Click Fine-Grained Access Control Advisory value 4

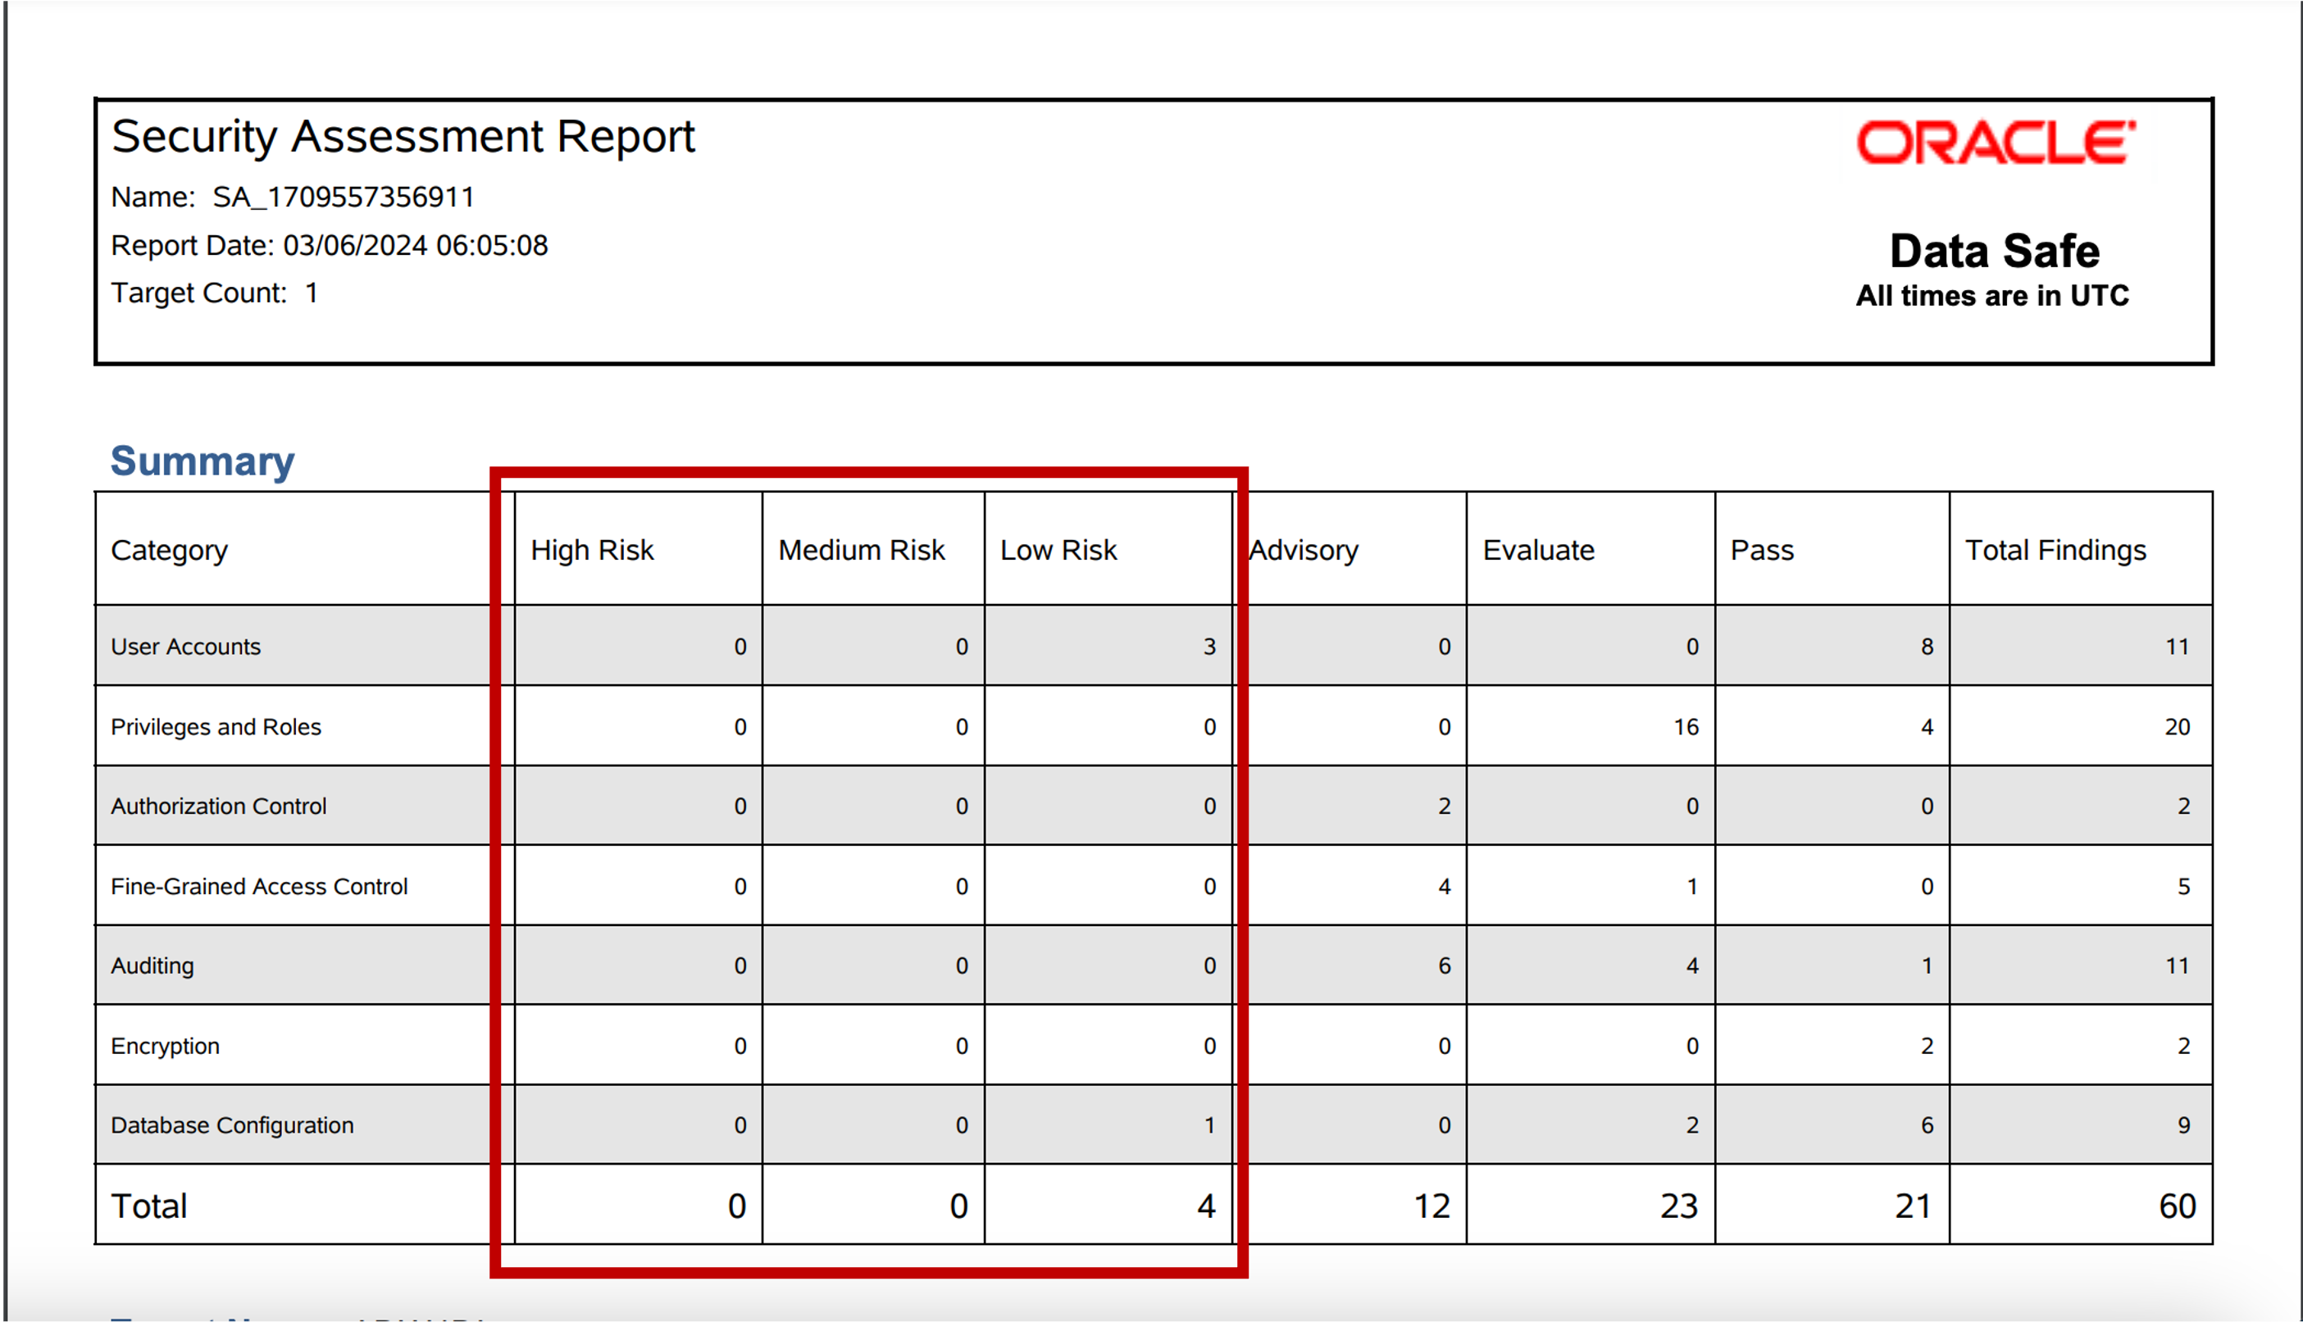coord(1444,886)
